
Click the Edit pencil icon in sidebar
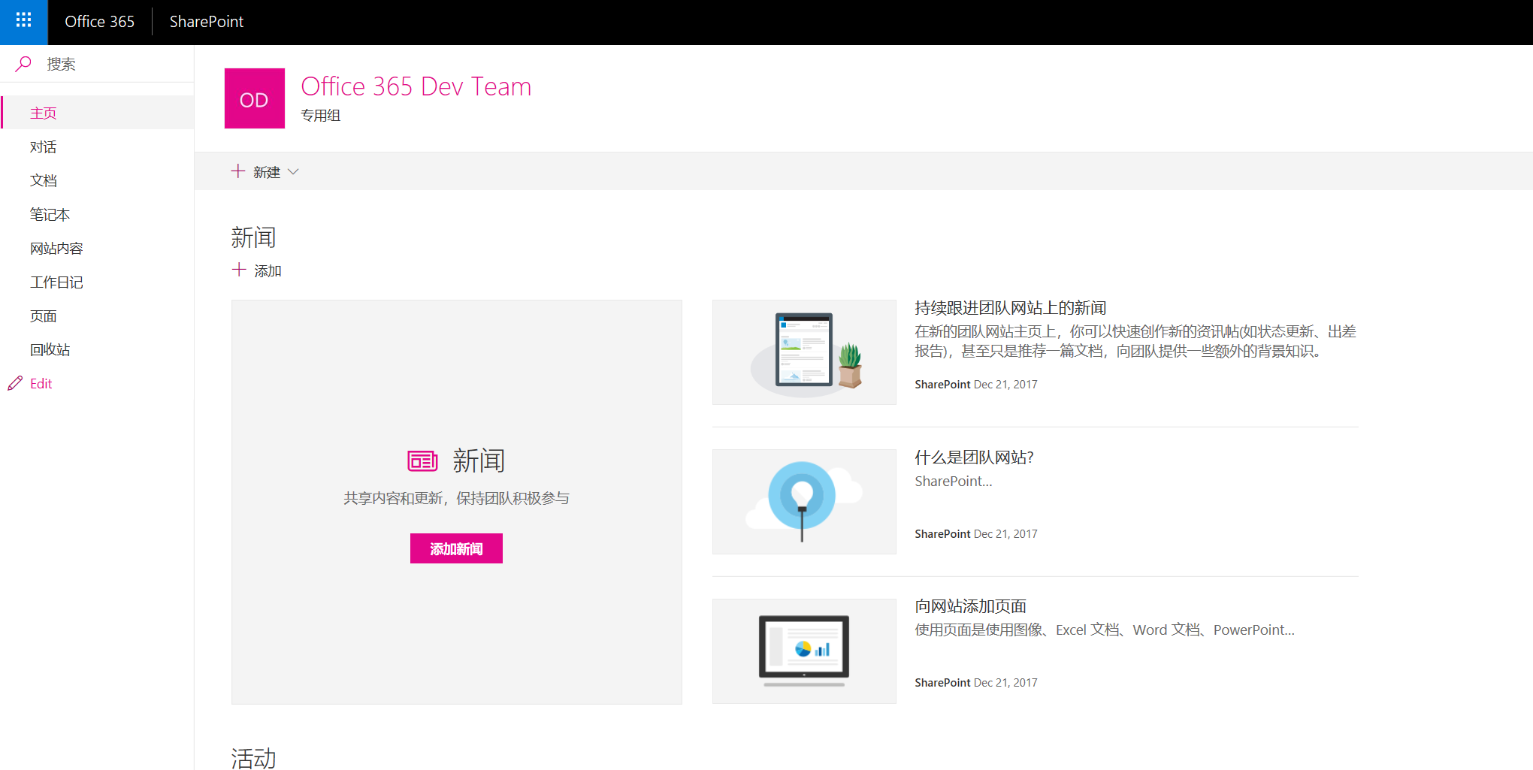[15, 383]
